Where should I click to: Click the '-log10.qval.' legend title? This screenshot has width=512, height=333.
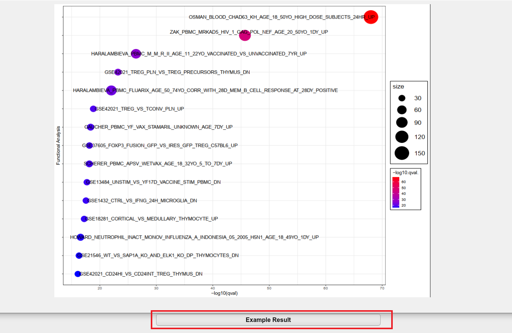tap(405, 173)
